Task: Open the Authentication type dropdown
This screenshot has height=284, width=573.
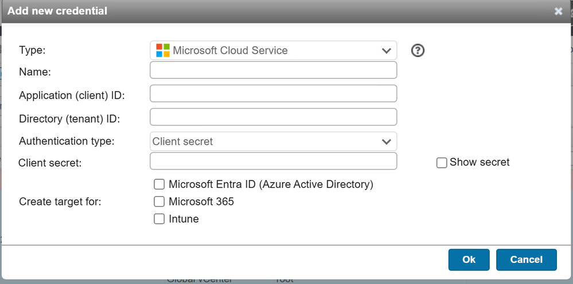Action: [x=273, y=141]
